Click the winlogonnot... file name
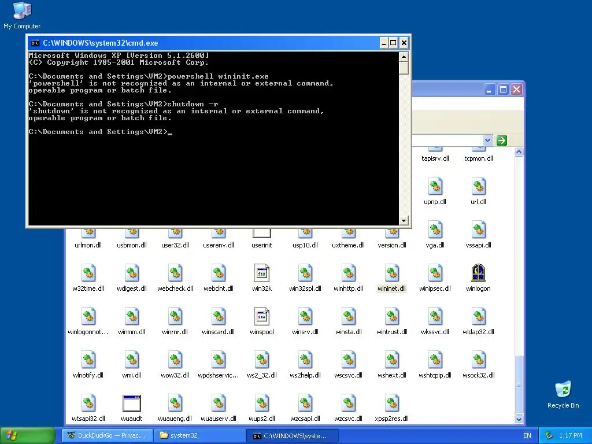Viewport: 592px width, 444px height. (x=88, y=331)
